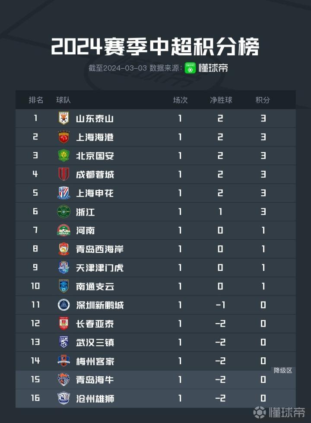The width and height of the screenshot is (311, 423).
Task: Click the Chengdu Rongcheng team crest
Action: tap(63, 175)
